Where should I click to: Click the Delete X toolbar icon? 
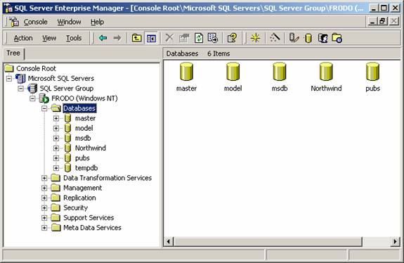[x=169, y=38]
